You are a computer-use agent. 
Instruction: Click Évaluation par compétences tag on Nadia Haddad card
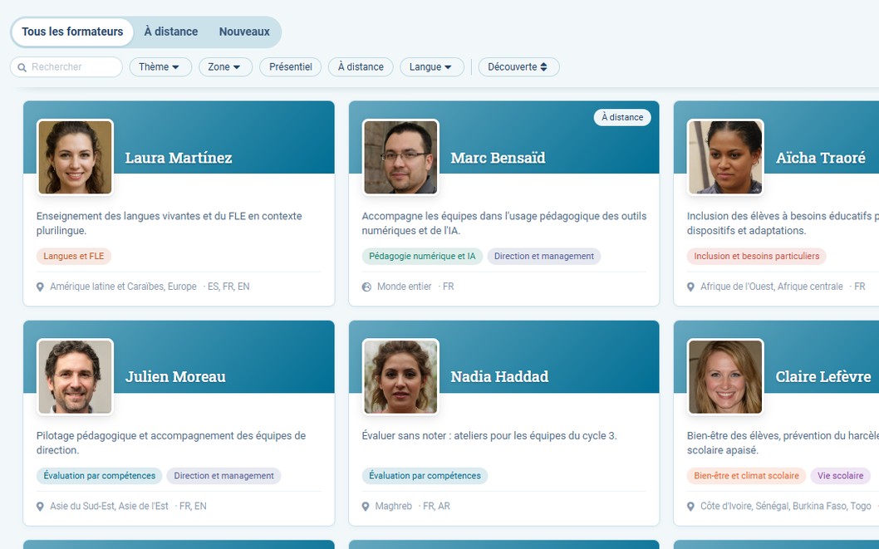pyautogui.click(x=425, y=476)
